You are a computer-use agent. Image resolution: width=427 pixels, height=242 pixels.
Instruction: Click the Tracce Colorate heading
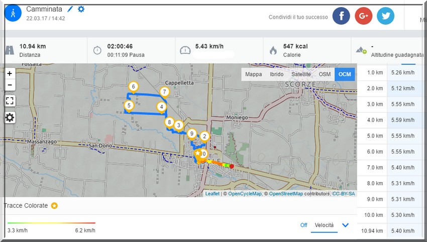coord(26,206)
